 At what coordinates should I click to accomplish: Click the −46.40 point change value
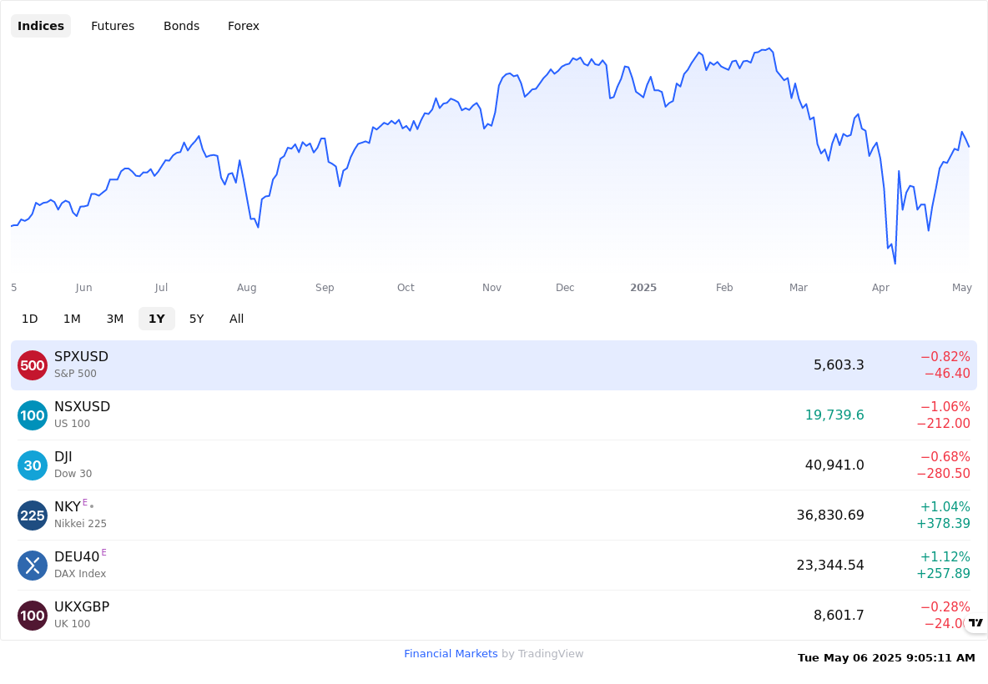[947, 374]
